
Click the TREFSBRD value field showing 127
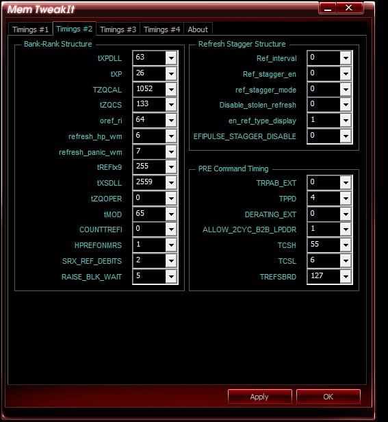324,276
